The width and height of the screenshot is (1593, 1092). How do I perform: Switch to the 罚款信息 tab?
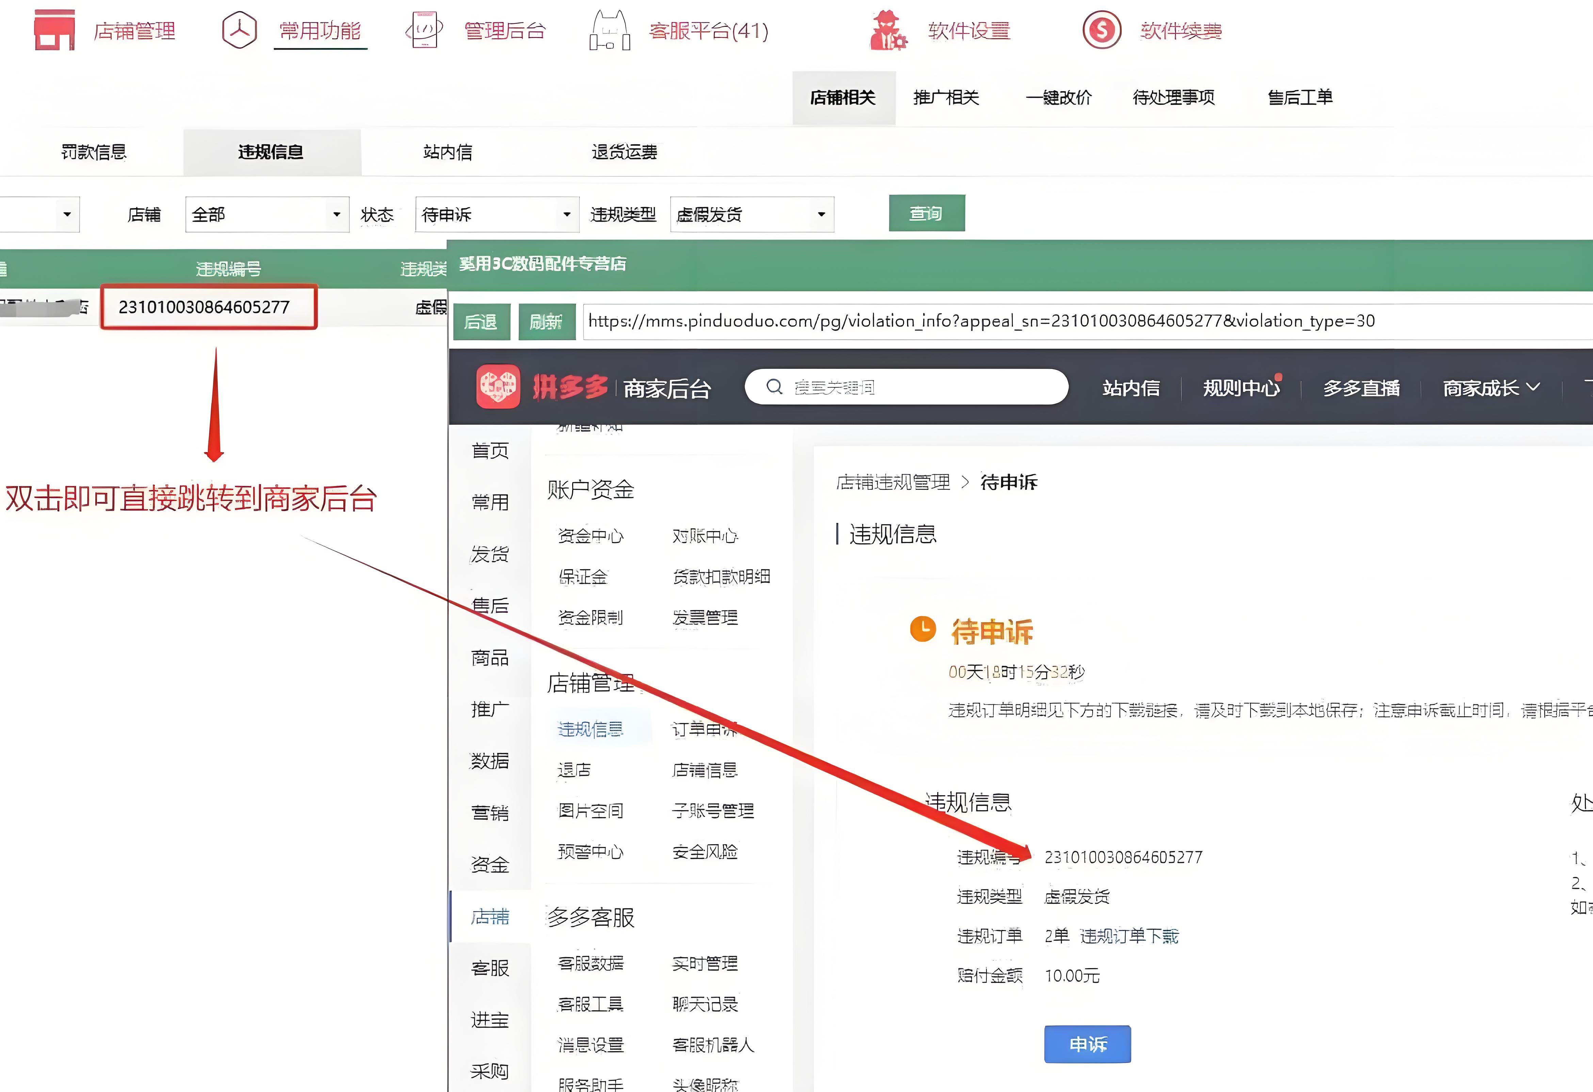[94, 152]
